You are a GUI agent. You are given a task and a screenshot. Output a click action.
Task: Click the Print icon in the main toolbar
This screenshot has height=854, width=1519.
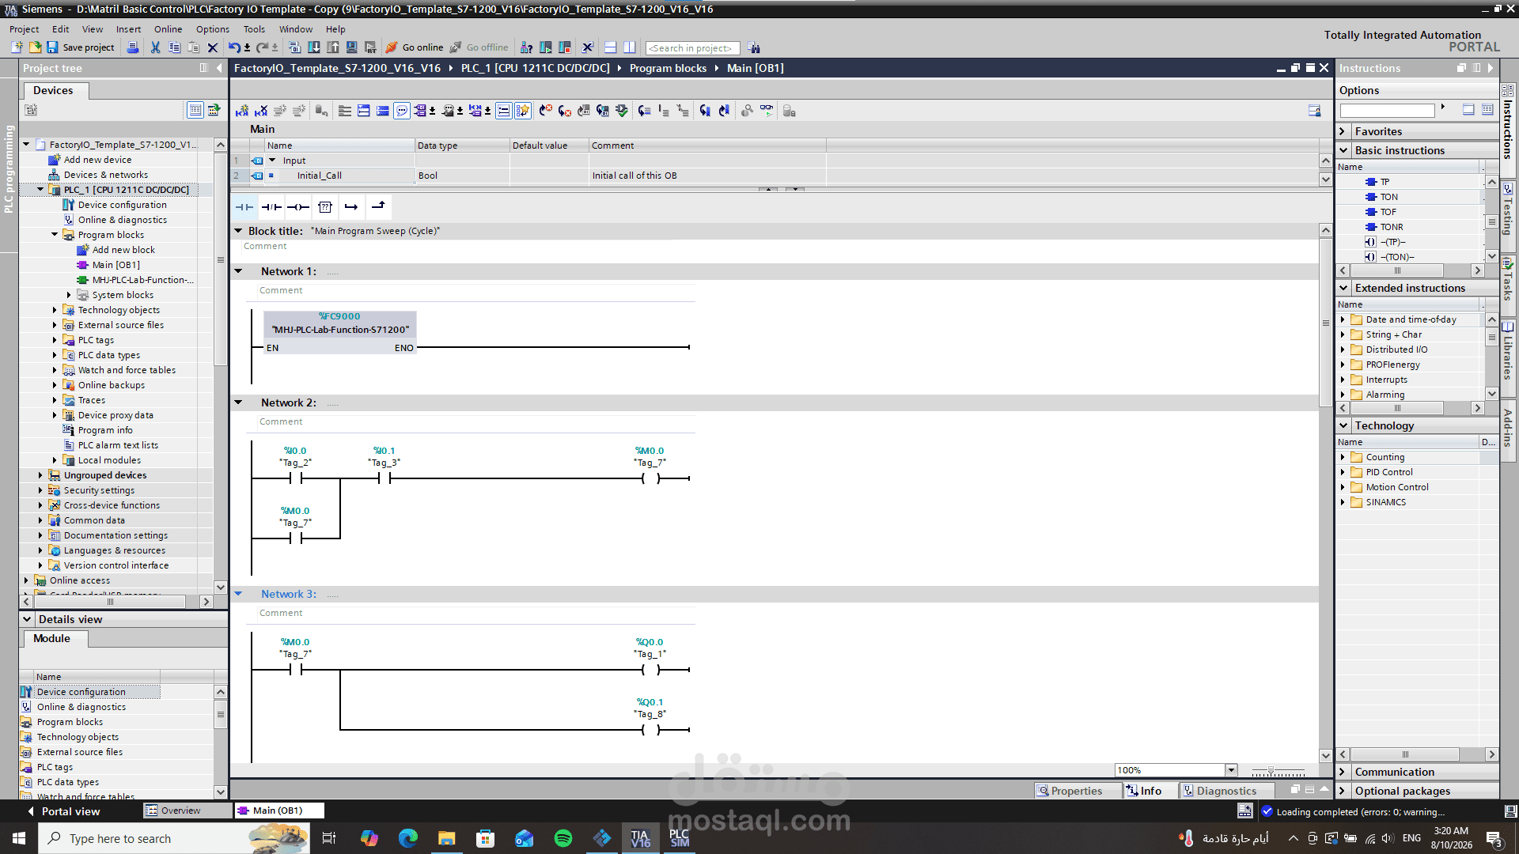133,47
